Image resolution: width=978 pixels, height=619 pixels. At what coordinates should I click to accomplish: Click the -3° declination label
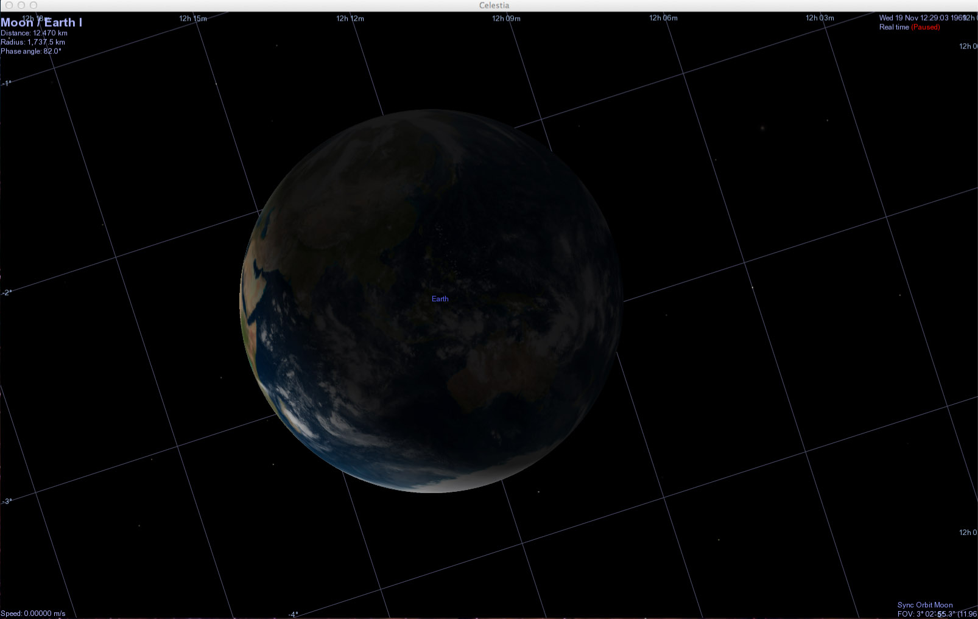pos(7,502)
